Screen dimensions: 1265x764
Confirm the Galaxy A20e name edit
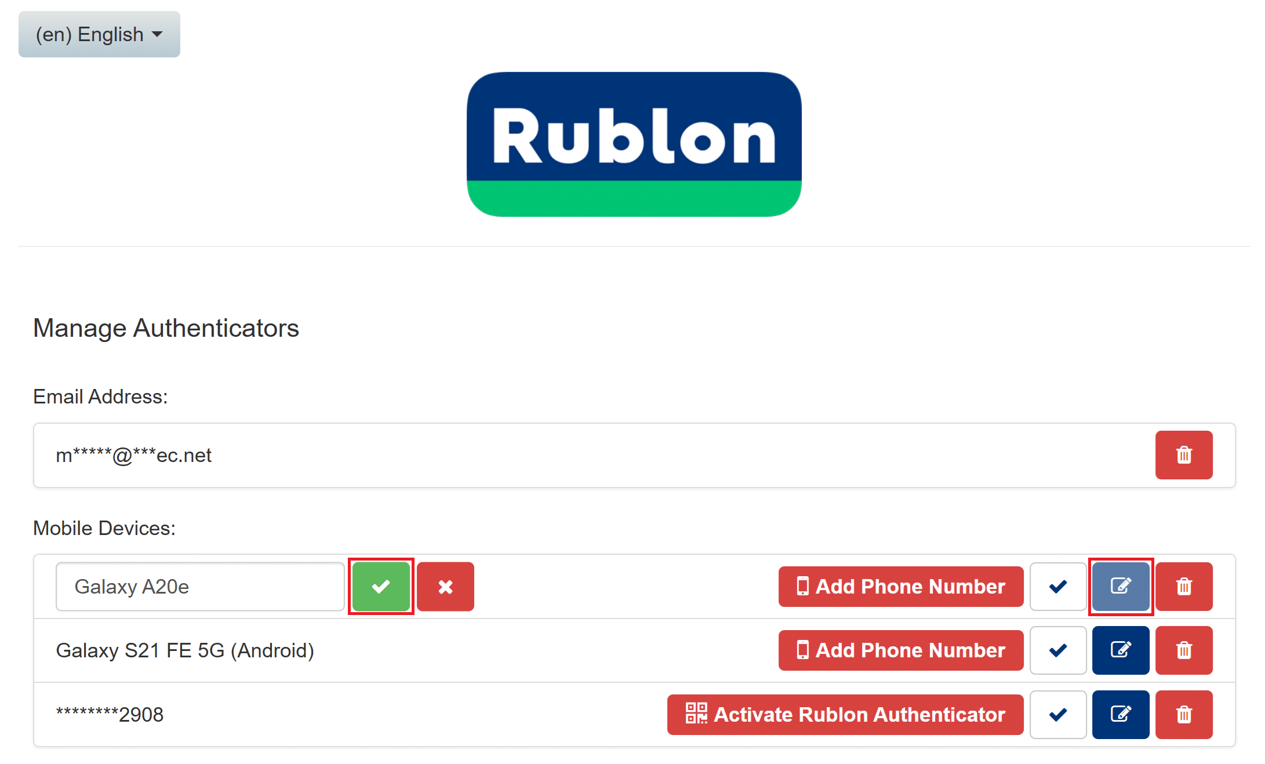tap(381, 587)
